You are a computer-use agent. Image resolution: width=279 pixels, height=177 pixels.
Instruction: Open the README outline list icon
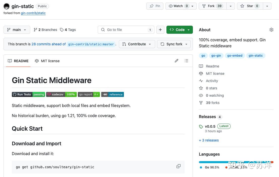[186, 61]
